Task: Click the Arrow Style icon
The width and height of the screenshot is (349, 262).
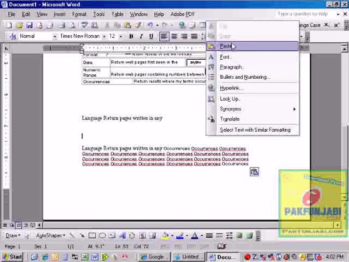Action: point(229,235)
